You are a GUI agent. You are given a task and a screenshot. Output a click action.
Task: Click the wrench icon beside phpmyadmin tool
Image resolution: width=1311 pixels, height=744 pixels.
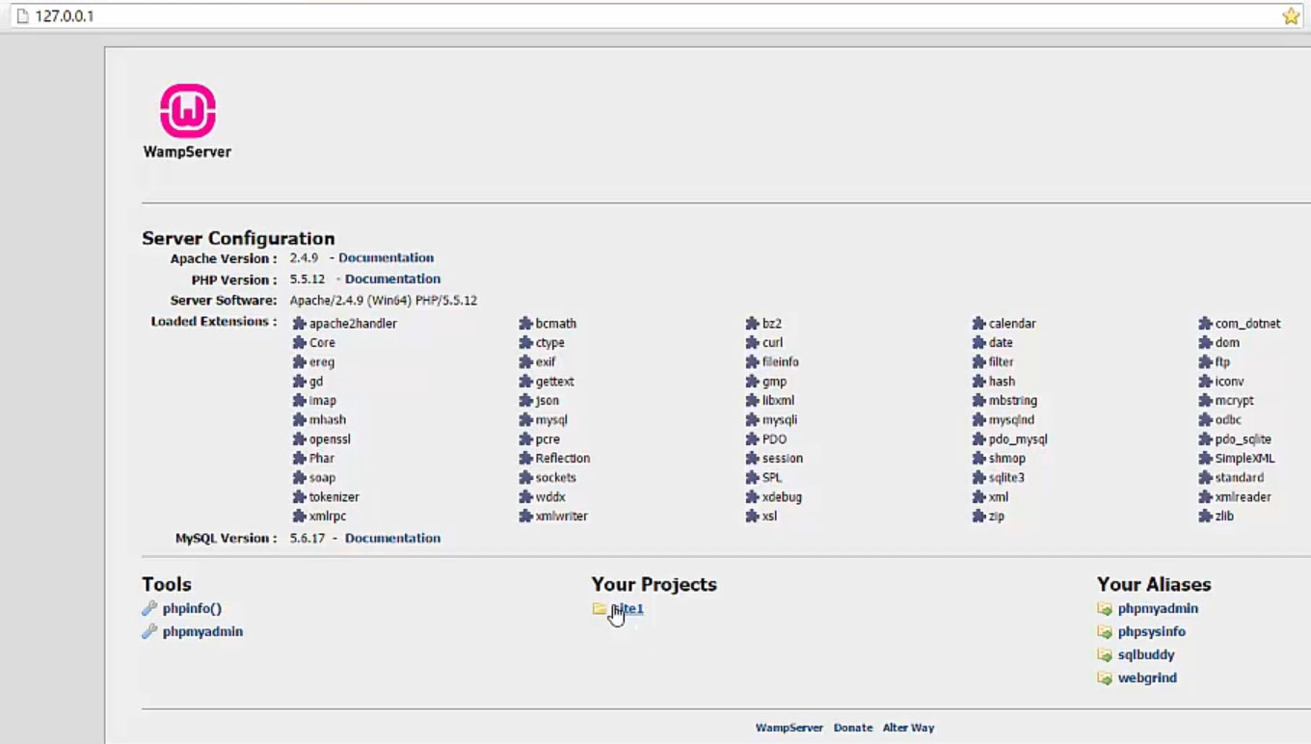point(149,631)
